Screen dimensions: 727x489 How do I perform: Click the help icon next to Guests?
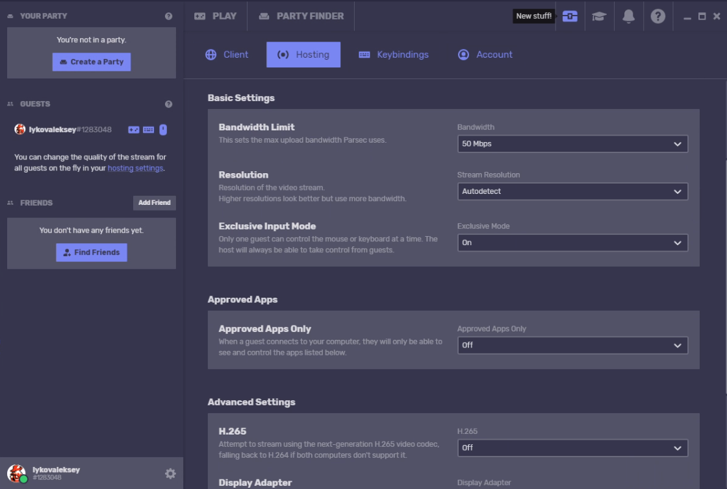[x=169, y=104]
